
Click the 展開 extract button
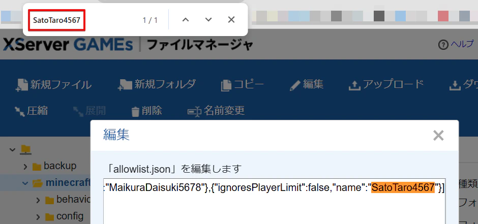(x=89, y=111)
